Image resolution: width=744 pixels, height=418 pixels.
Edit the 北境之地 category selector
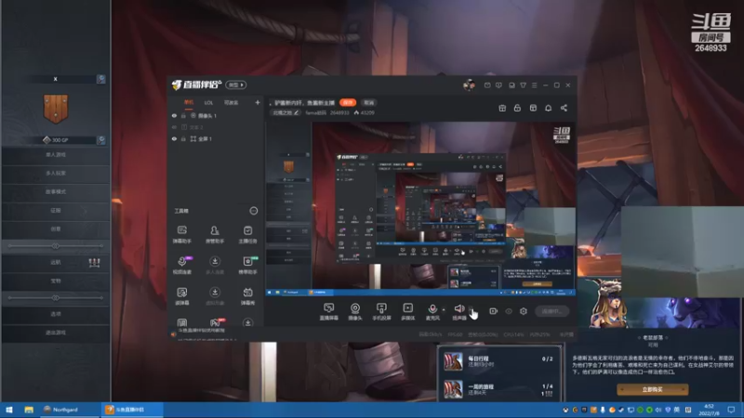(286, 112)
